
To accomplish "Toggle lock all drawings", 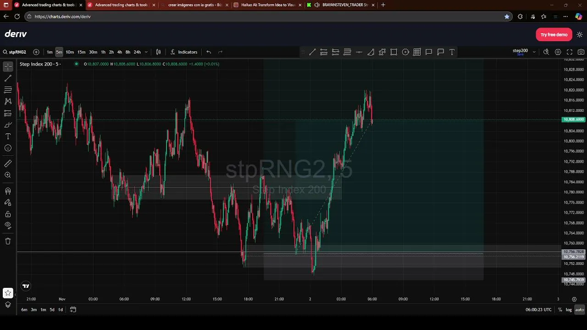I will point(8,214).
